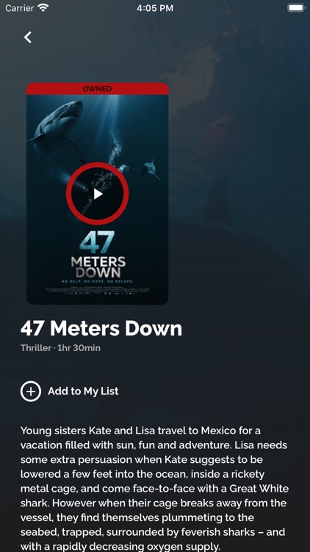Tap the Carrier label in status bar

[20, 8]
